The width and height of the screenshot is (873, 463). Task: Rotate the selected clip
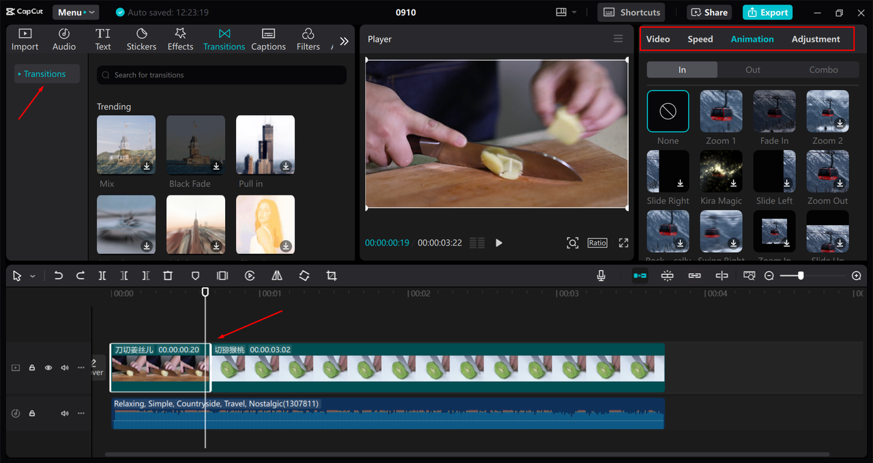click(x=304, y=275)
